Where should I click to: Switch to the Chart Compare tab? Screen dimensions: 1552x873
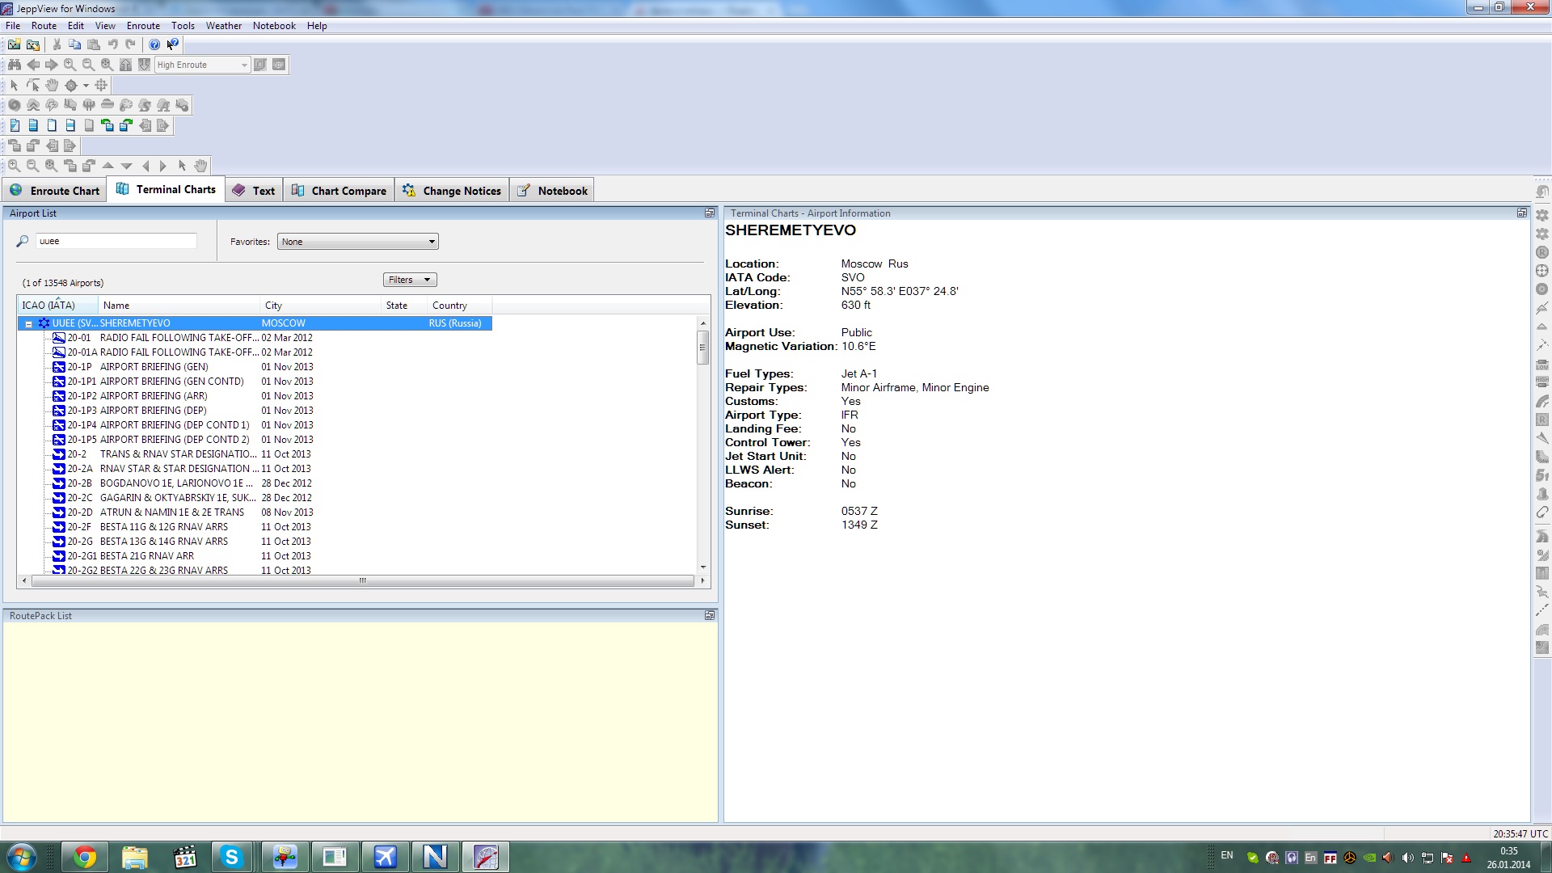coord(339,191)
